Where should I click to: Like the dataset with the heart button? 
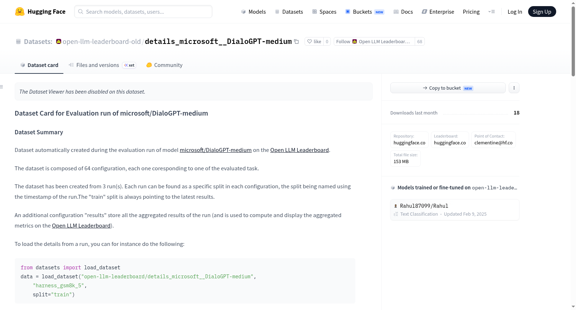(x=314, y=41)
